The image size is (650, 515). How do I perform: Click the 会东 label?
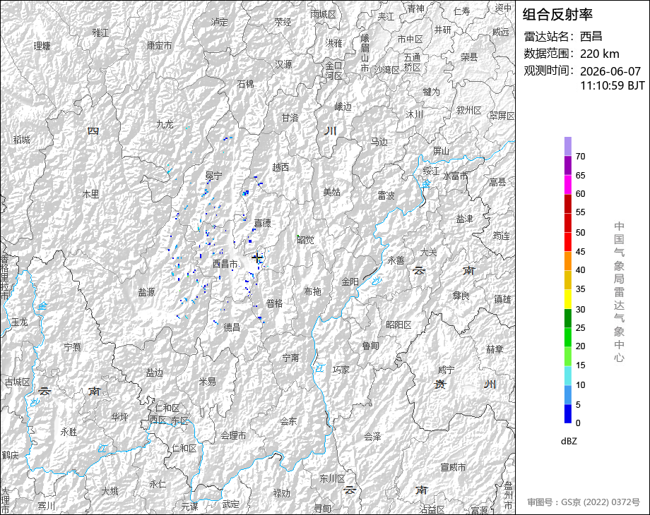pos(288,421)
